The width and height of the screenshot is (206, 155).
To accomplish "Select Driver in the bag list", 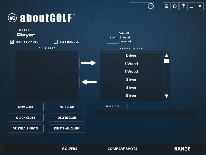I will (132, 56).
